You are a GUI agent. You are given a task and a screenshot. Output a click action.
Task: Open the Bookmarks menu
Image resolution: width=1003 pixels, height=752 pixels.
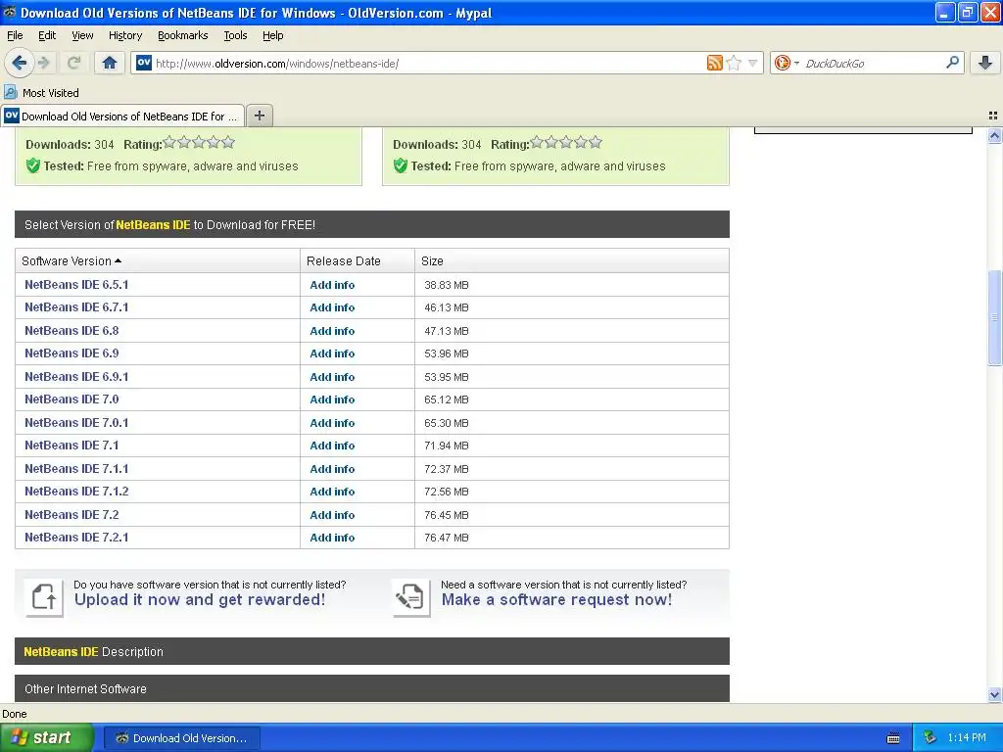[183, 35]
